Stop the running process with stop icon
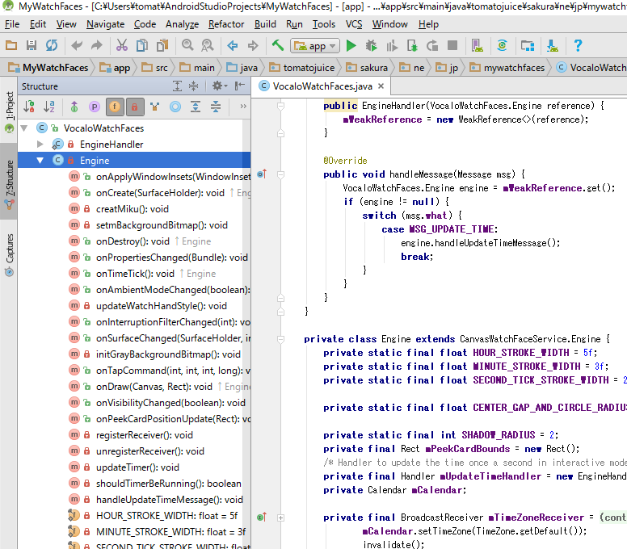This screenshot has height=549, width=627. click(452, 45)
